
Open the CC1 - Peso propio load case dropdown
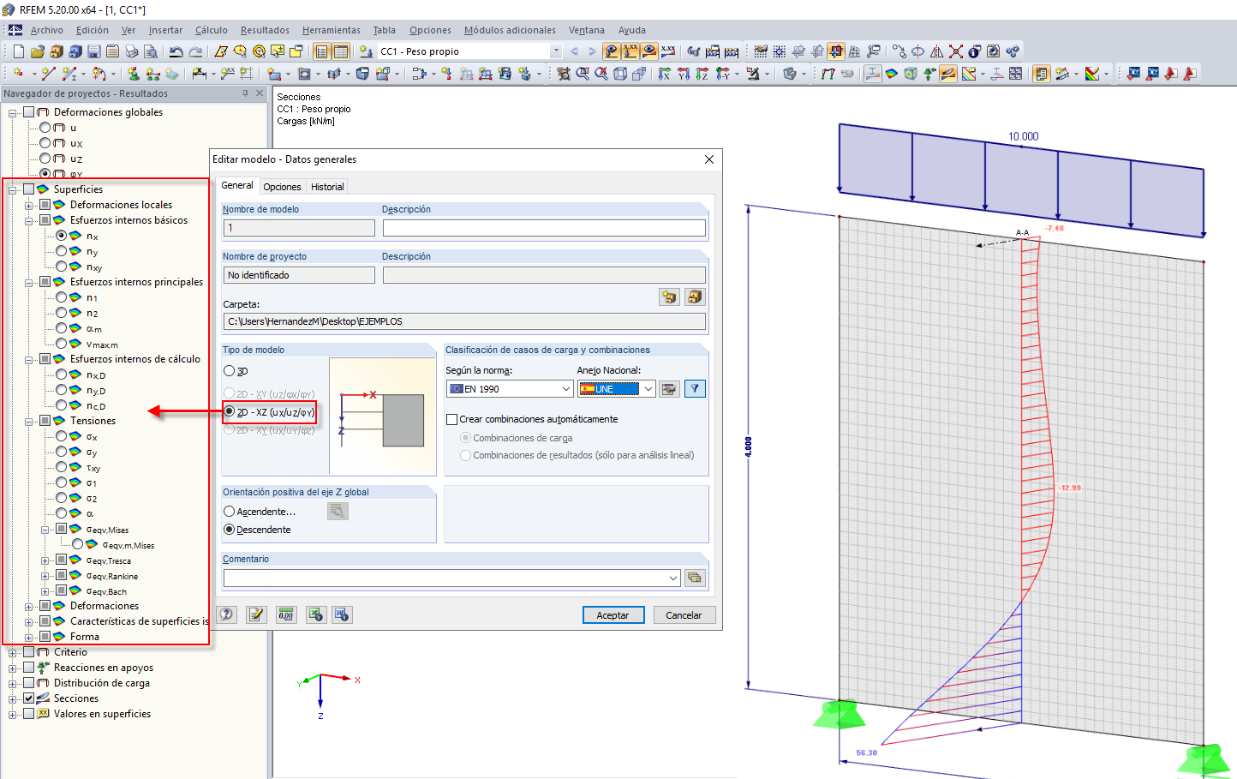coord(556,51)
